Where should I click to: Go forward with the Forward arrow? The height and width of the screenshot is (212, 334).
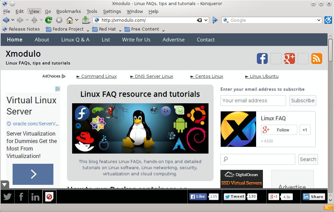tap(20, 20)
